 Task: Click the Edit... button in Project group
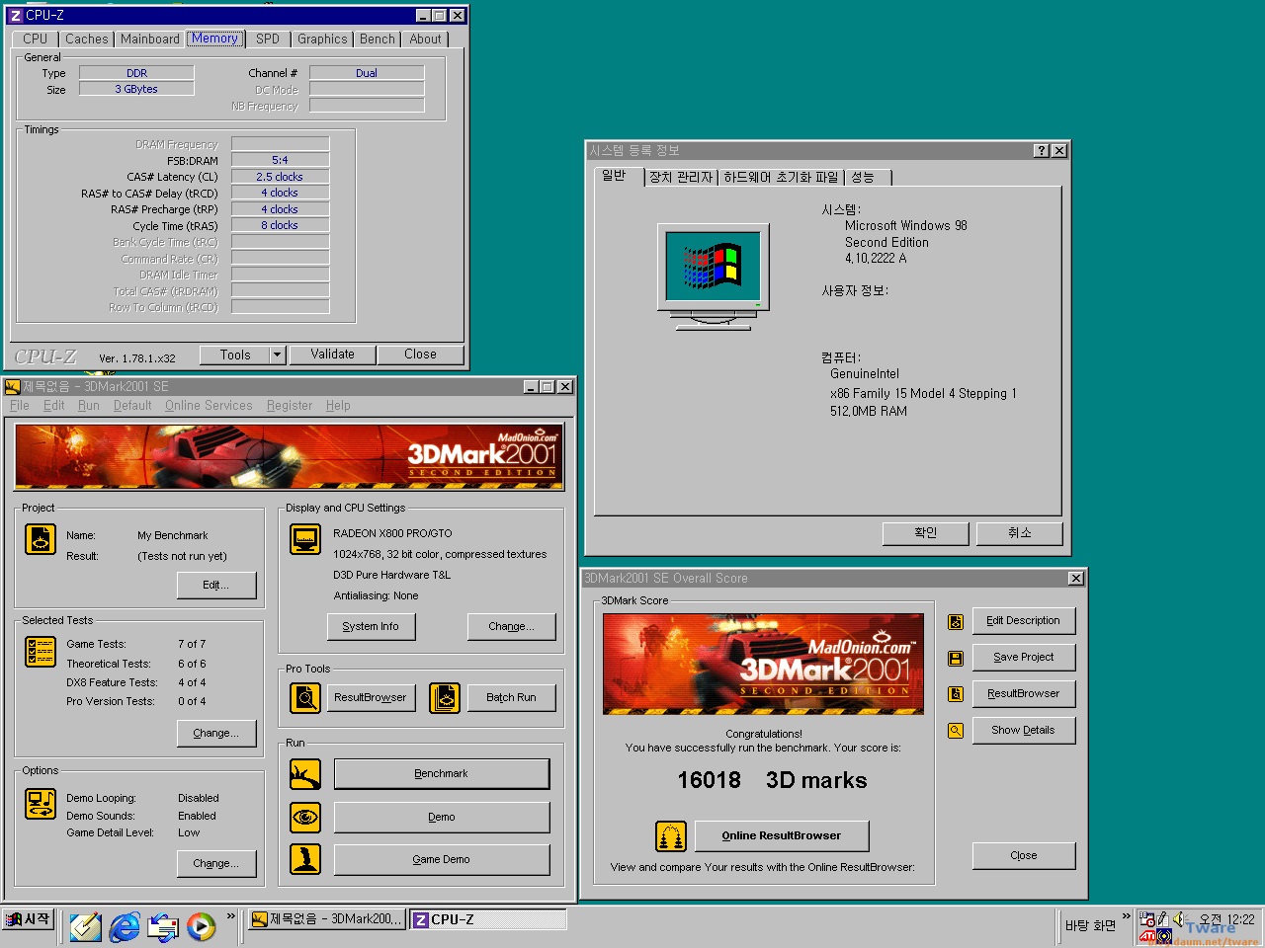(216, 586)
